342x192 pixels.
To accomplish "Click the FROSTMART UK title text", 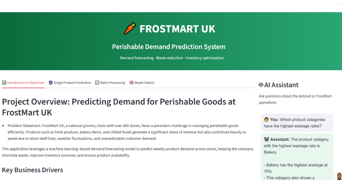I will point(177,29).
